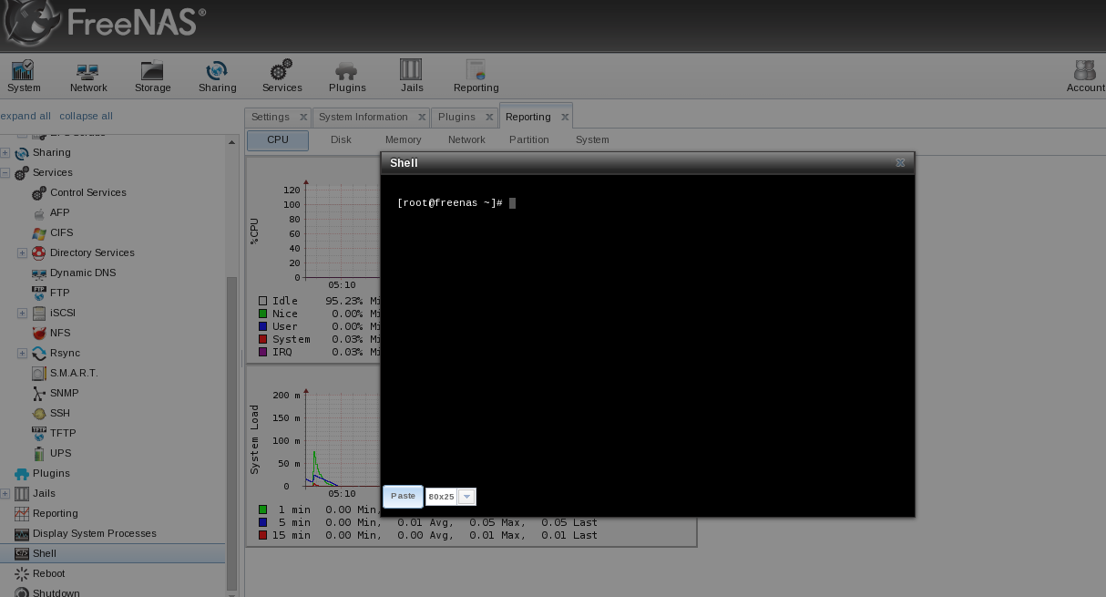Click the SNMP service icon

pos(39,393)
